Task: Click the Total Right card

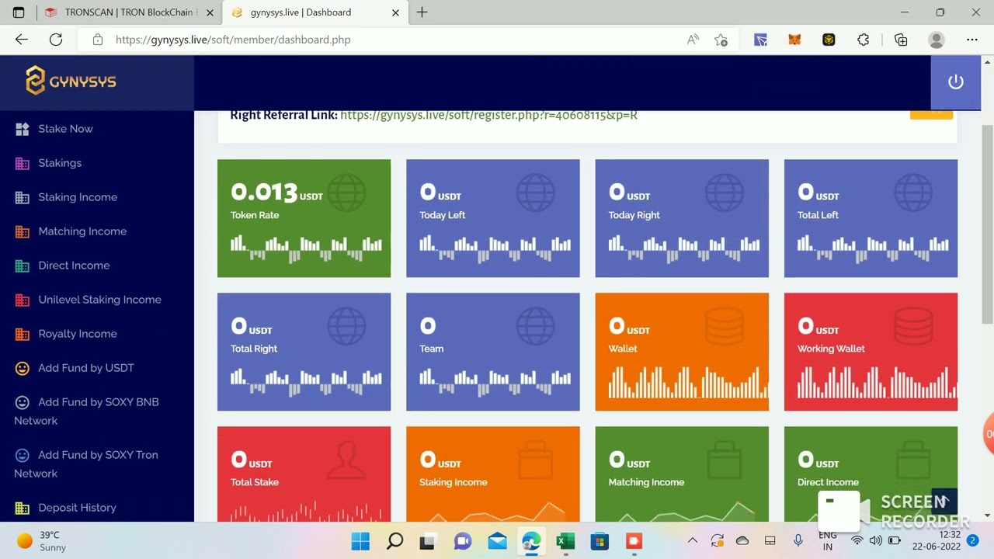Action: [304, 352]
